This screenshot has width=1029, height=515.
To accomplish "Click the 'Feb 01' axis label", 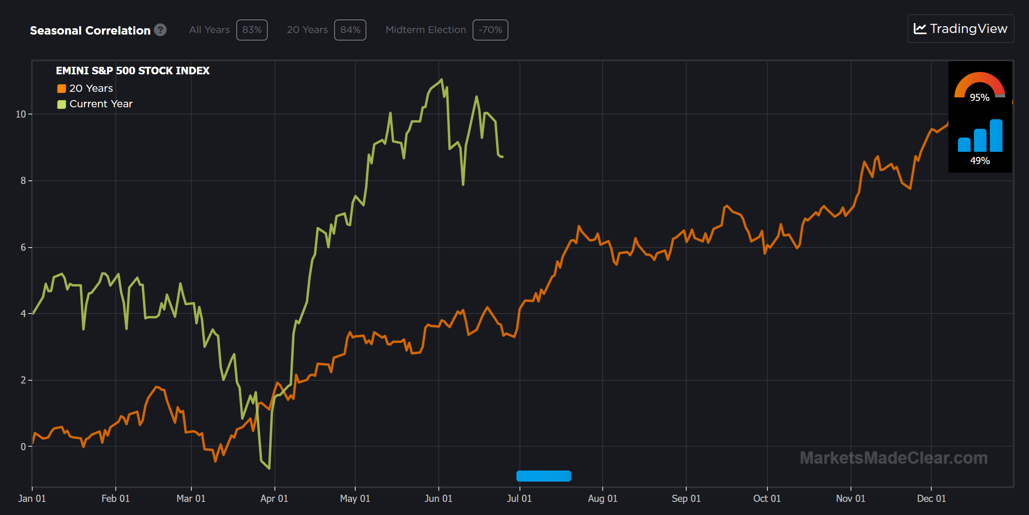I will click(115, 498).
